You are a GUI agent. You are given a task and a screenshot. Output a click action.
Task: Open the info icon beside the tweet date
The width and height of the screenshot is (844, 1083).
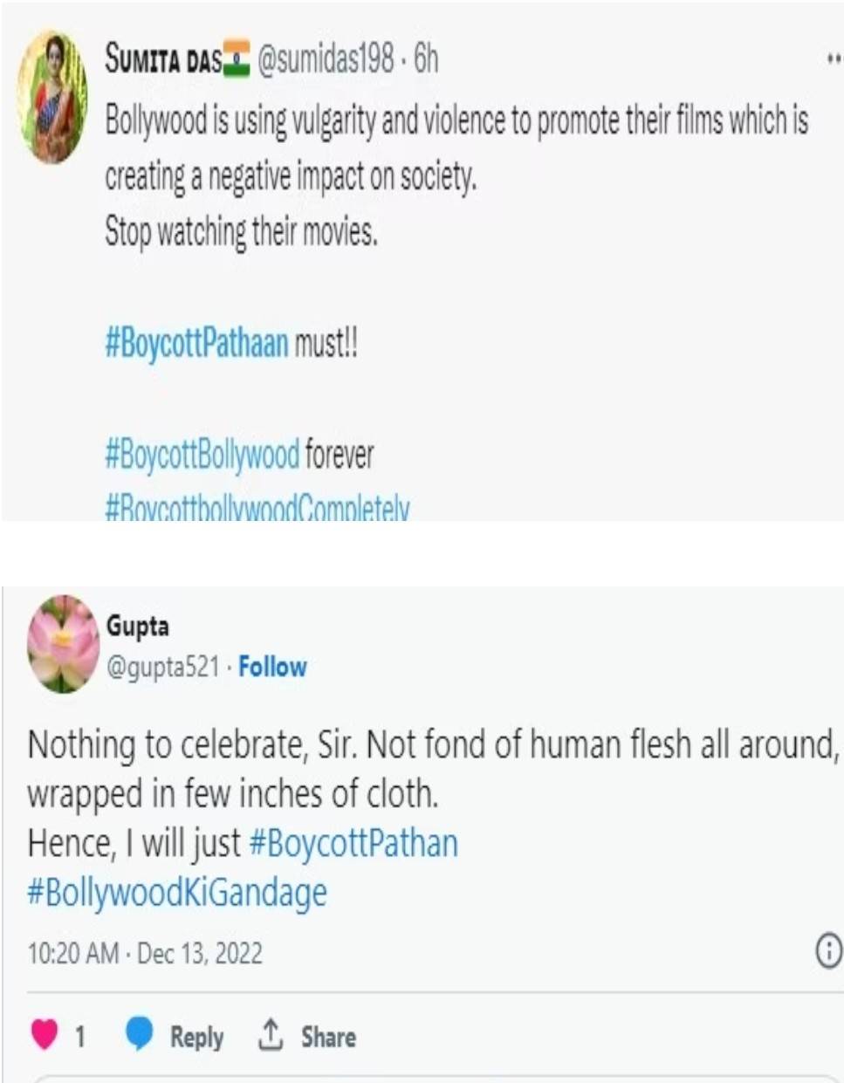tap(827, 950)
